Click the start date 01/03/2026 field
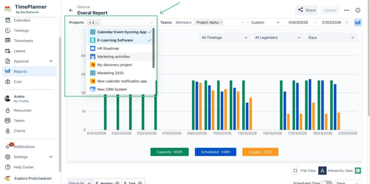The height and width of the screenshot is (184, 370). (298, 23)
